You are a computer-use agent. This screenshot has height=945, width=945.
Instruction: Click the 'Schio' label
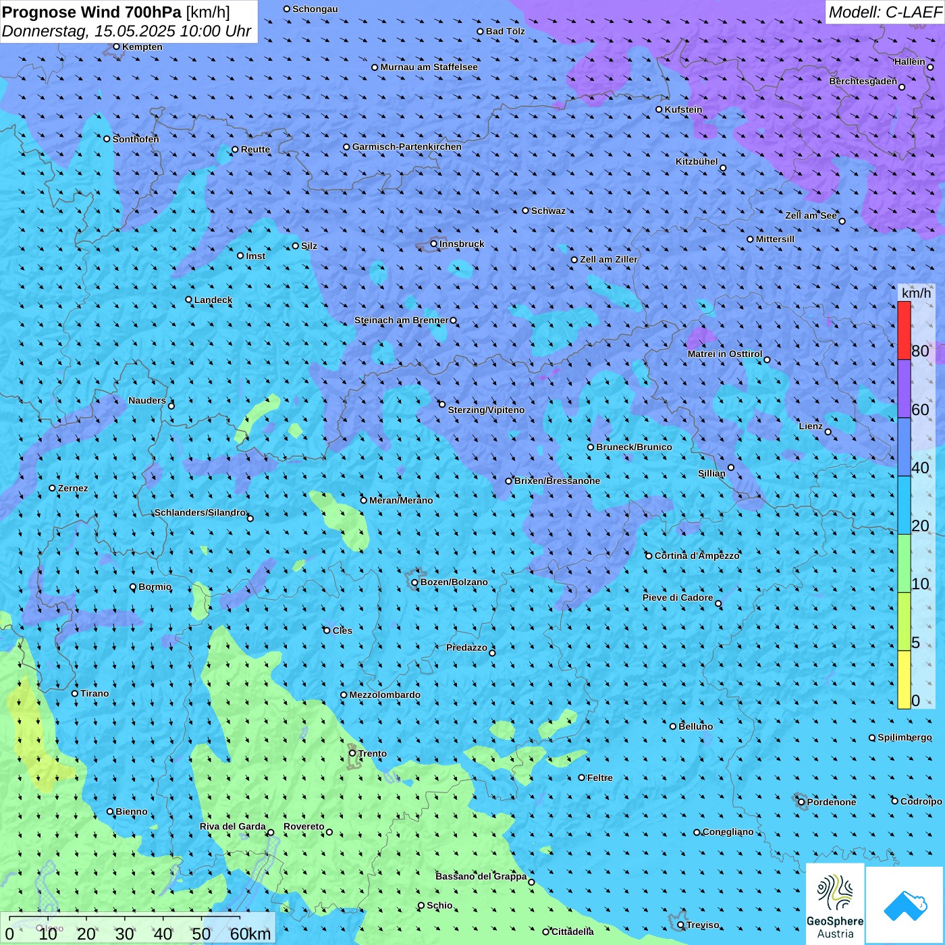coord(439,905)
